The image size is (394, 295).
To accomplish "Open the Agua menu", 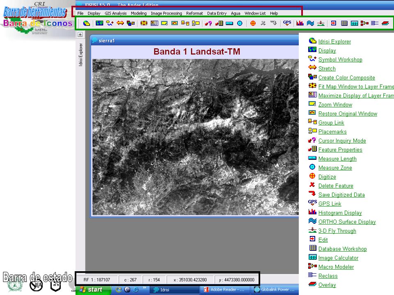I will (236, 13).
